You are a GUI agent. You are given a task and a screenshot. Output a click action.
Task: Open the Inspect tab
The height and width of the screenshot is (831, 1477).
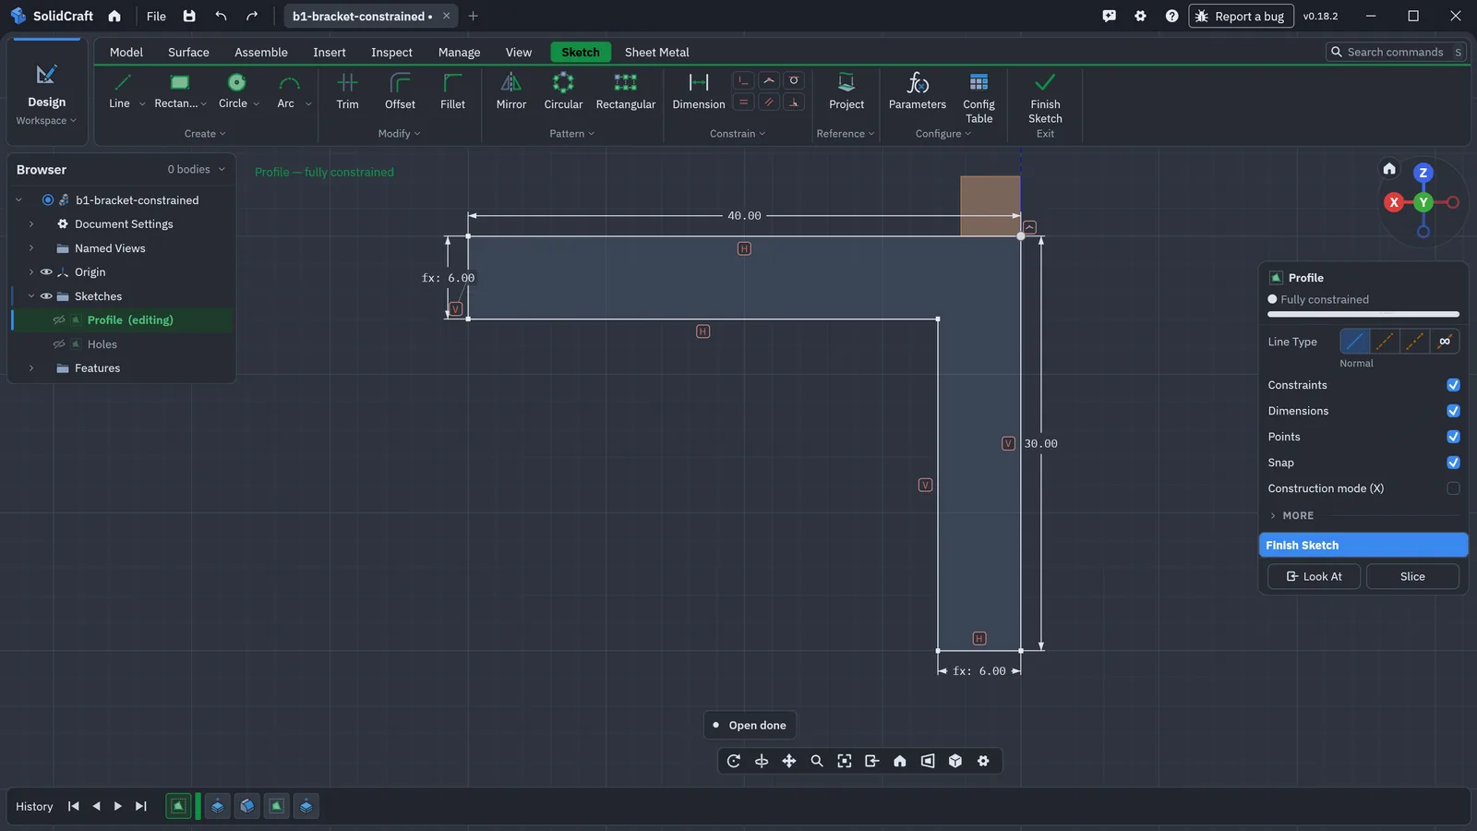391,53
